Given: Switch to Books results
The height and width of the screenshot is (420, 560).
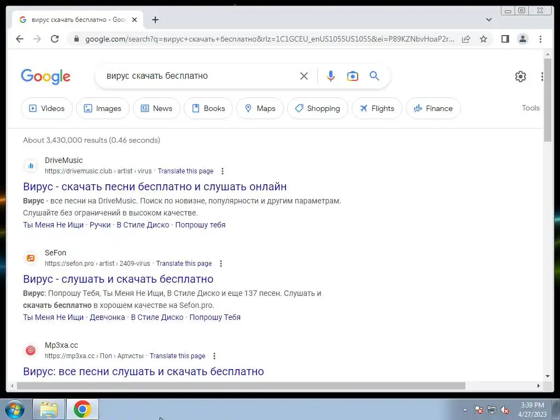Looking at the screenshot, I should tap(208, 108).
